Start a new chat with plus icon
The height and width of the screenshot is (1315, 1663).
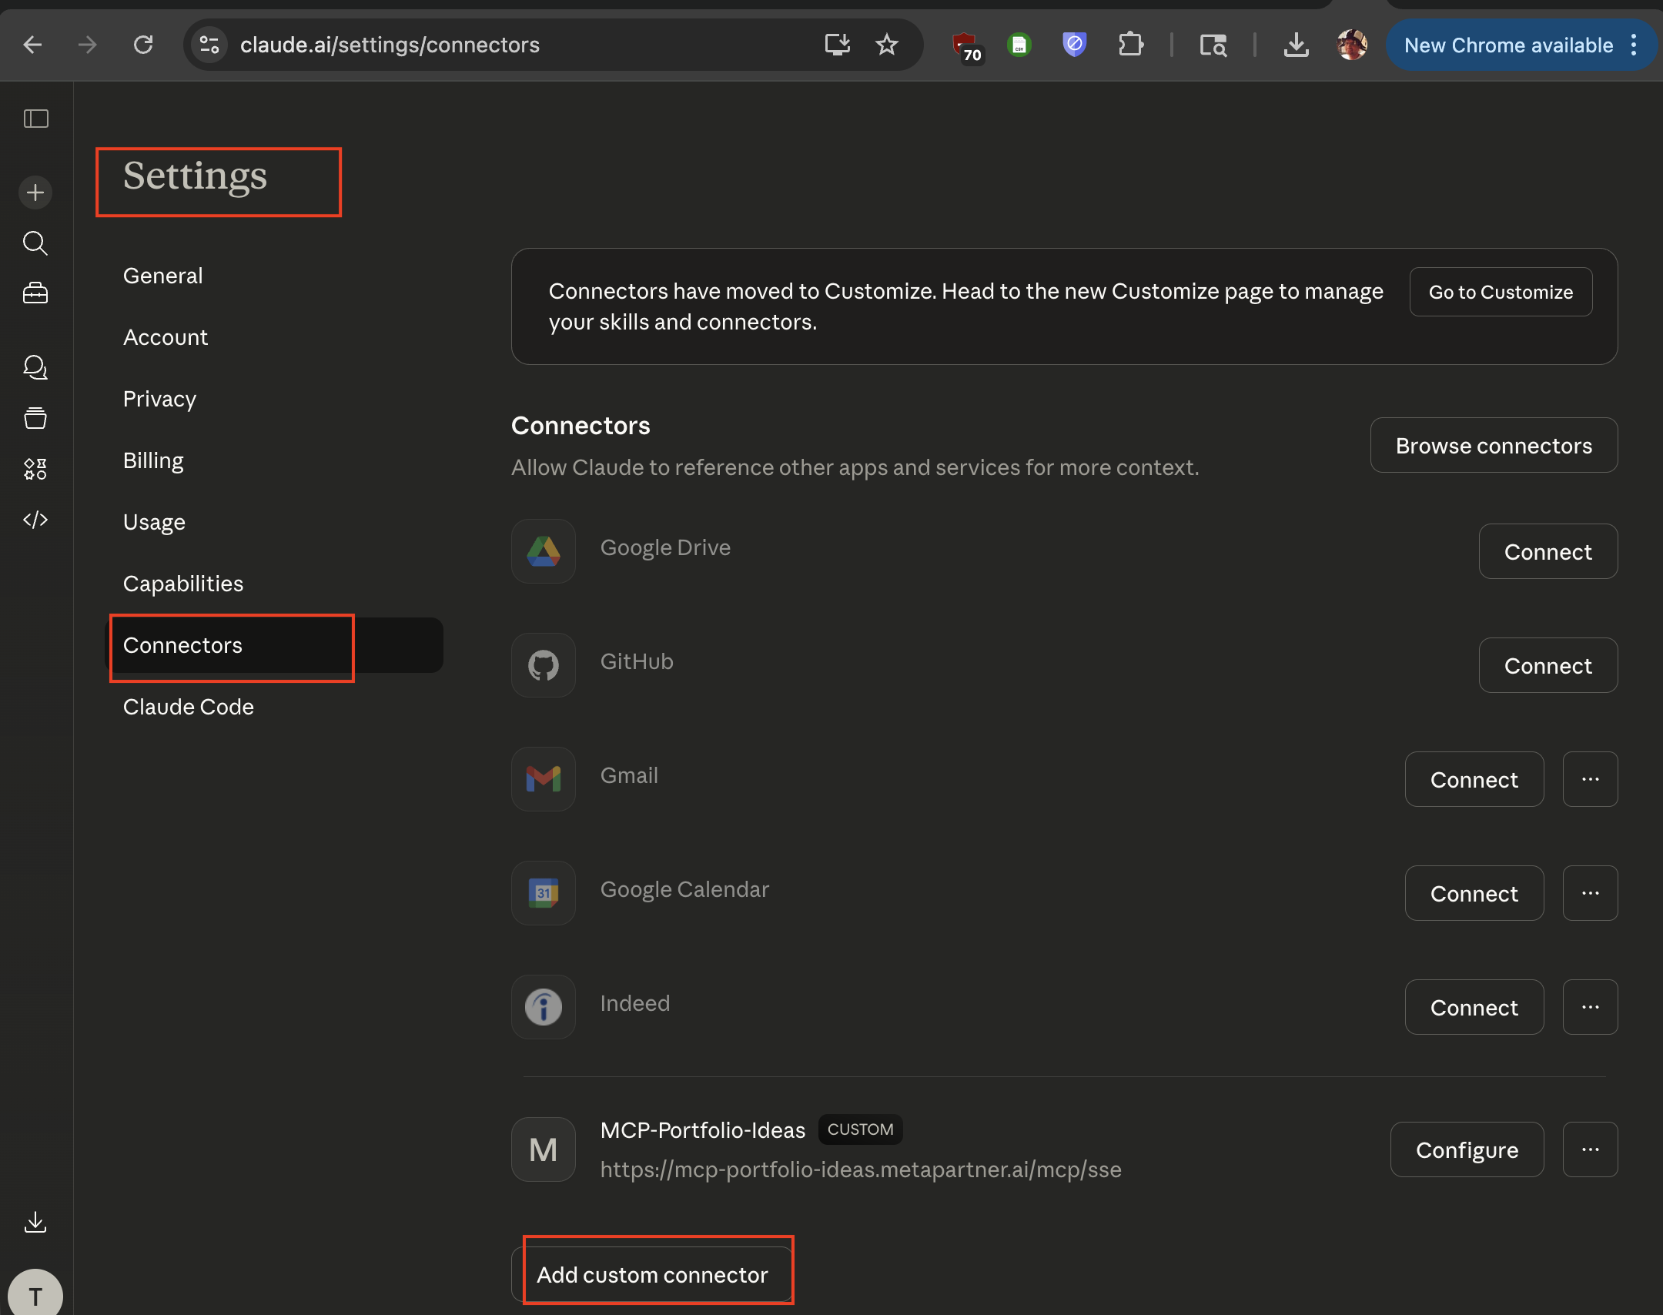point(35,192)
